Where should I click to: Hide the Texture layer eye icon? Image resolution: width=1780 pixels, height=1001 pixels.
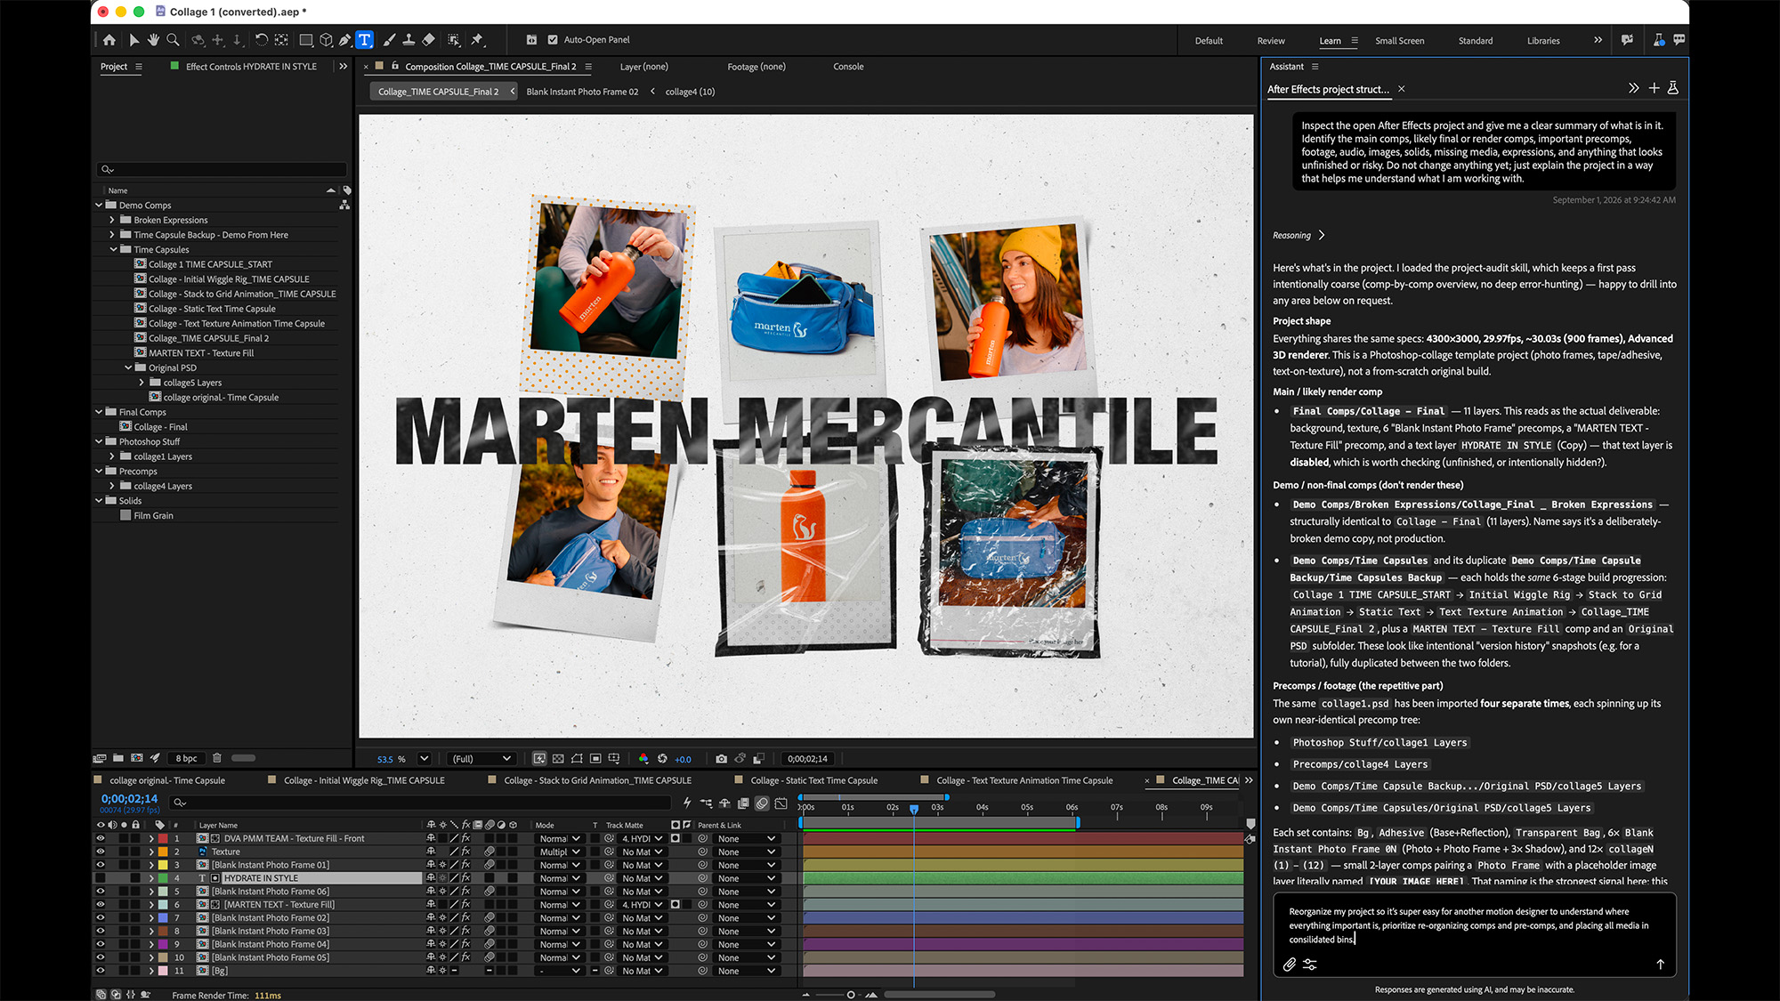(x=100, y=852)
